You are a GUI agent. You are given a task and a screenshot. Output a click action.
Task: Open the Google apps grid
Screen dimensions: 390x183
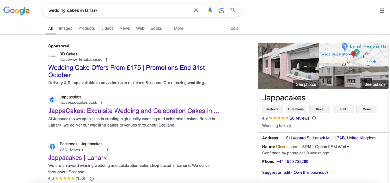click(382, 10)
